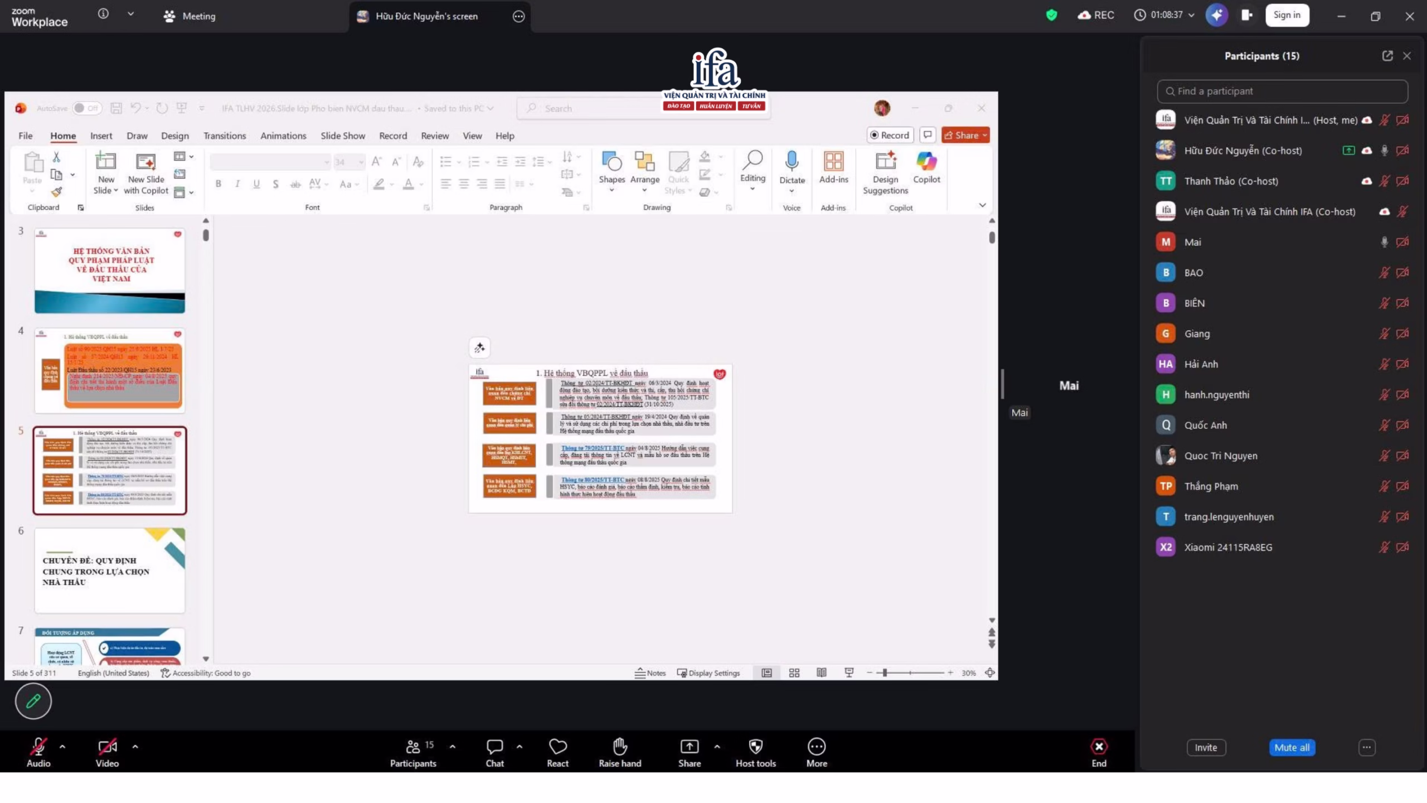Click the Invite button
Image resolution: width=1427 pixels, height=803 pixels.
click(1206, 747)
